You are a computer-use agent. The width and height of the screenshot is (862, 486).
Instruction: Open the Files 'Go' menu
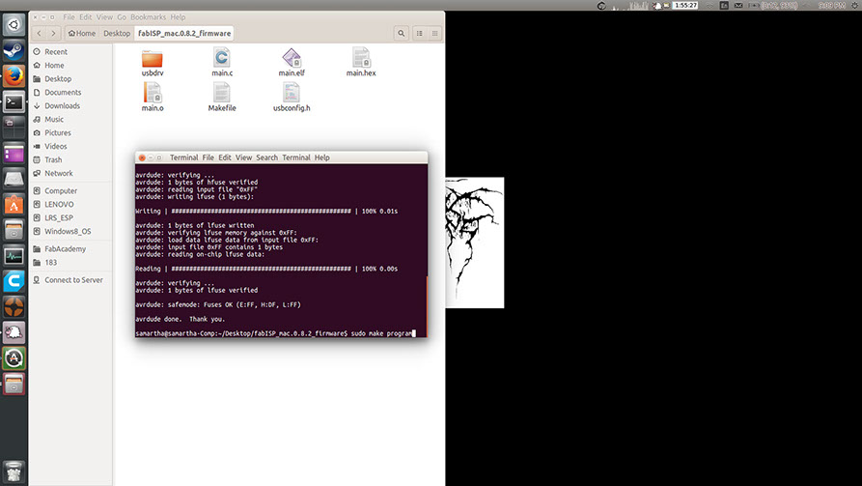pyautogui.click(x=122, y=17)
